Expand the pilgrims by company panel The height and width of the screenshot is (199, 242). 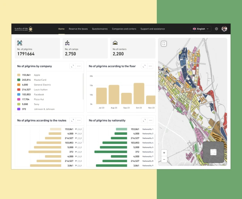73,66
